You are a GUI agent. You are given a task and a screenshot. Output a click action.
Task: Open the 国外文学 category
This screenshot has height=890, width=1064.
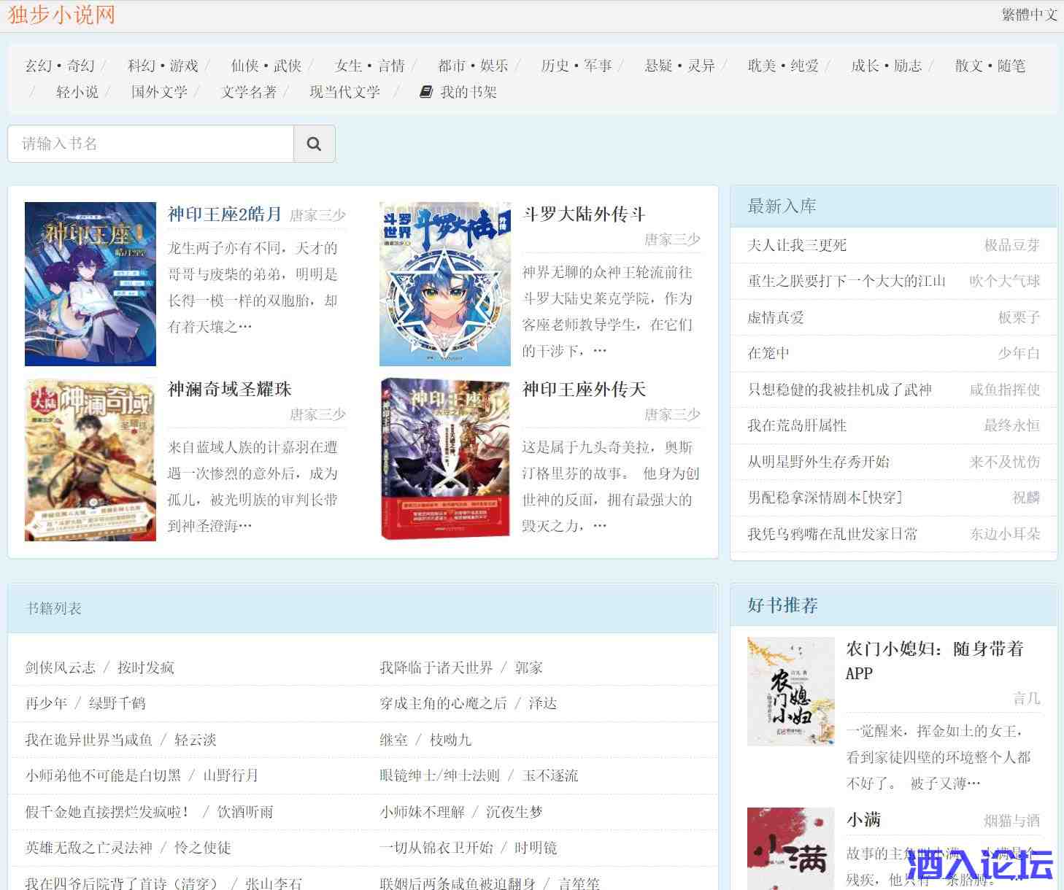point(160,92)
